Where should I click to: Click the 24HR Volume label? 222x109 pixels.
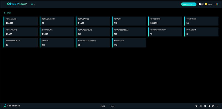47,30
